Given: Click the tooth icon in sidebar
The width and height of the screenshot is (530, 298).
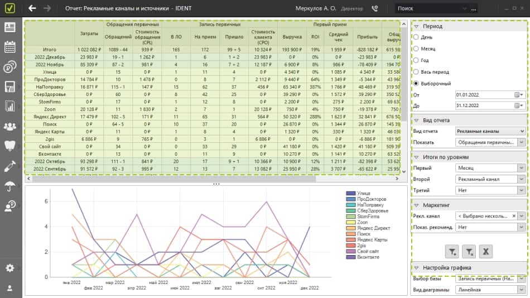Looking at the screenshot, I should [9, 146].
